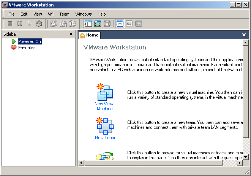Open the Snapshot Manager toolbar icon
Screen dimensions: 251x176
pyautogui.click(x=73, y=24)
